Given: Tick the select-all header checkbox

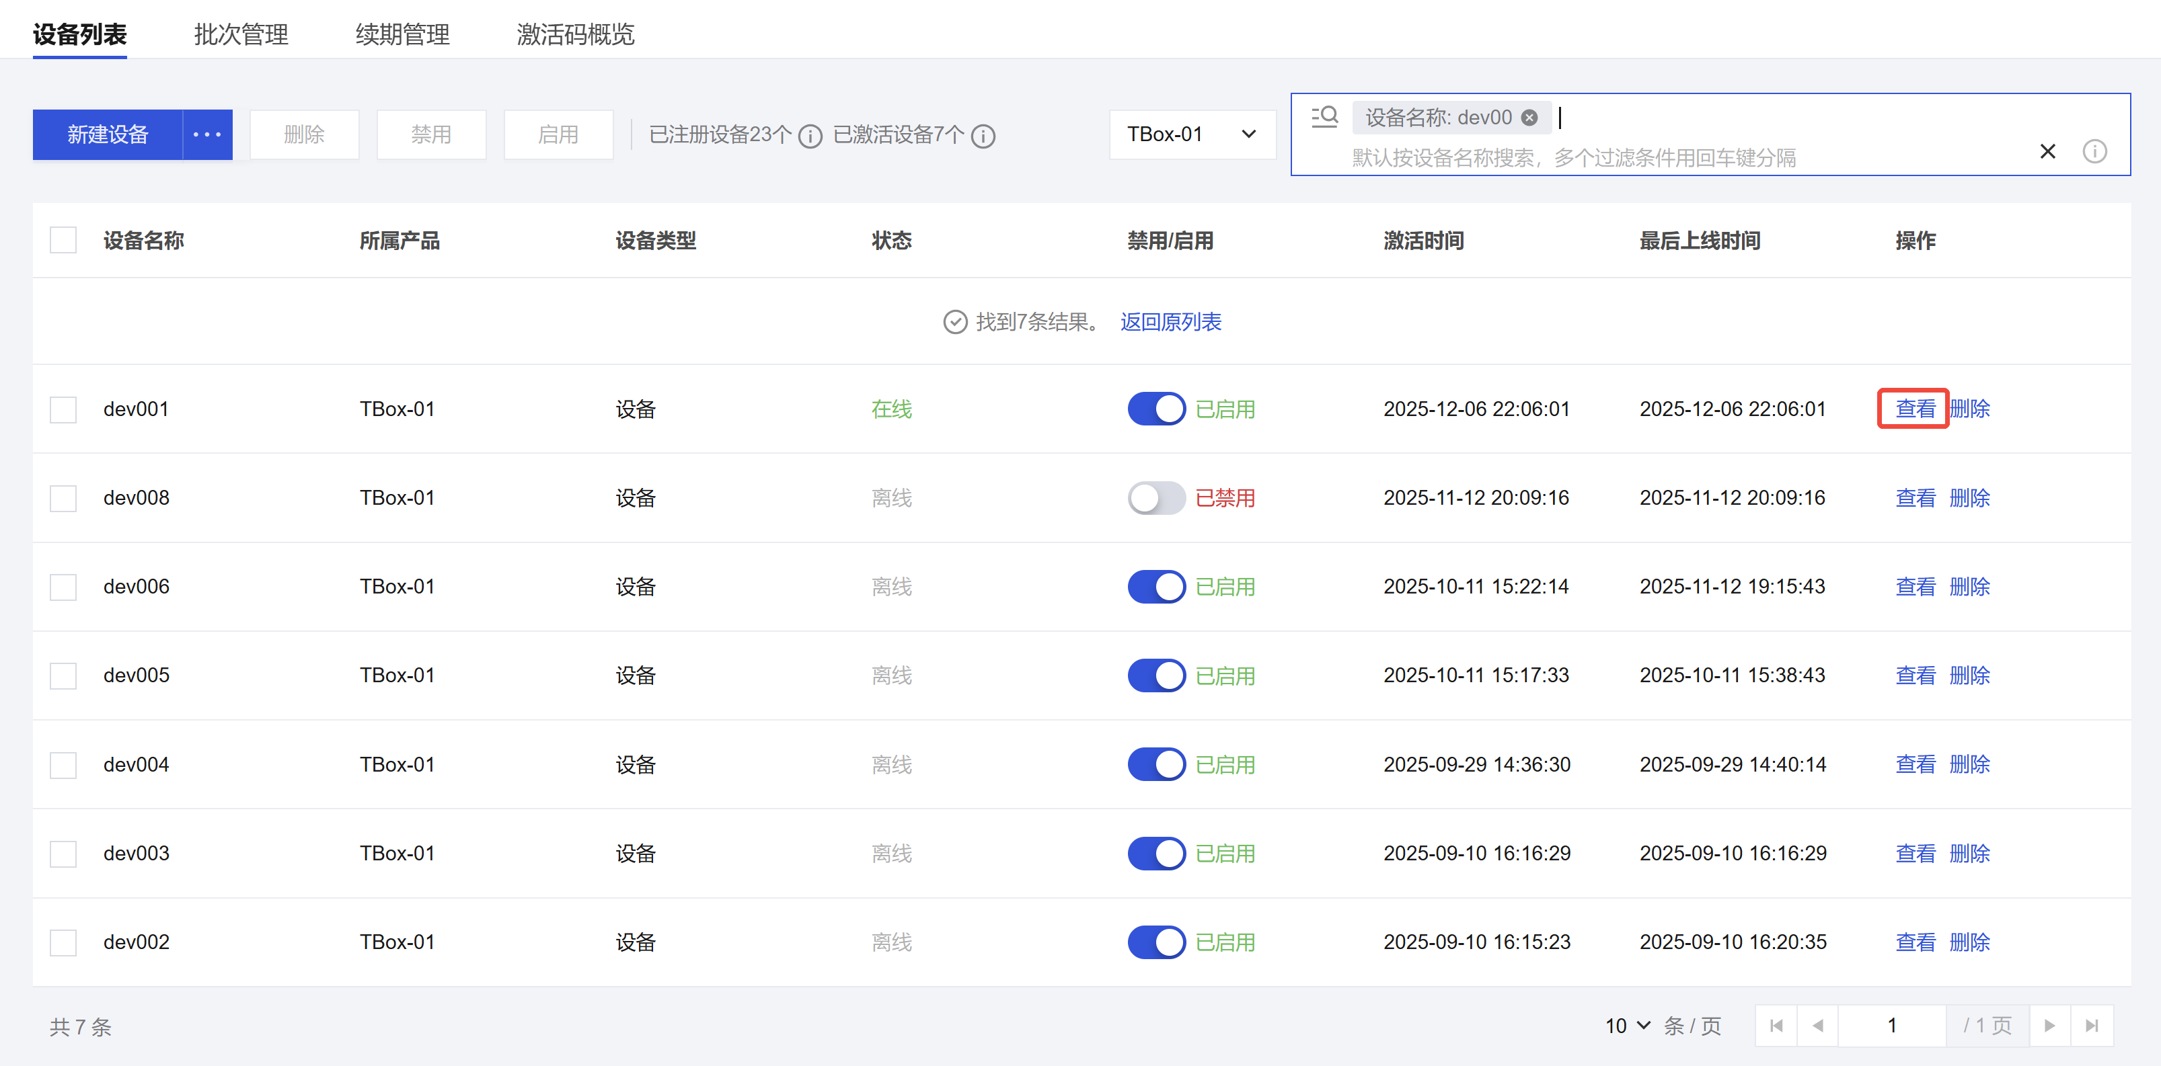Looking at the screenshot, I should pyautogui.click(x=63, y=241).
